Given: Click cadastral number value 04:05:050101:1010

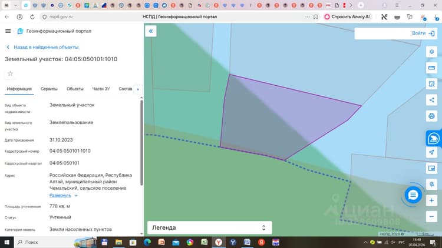Looking at the screenshot, I should (x=70, y=151).
